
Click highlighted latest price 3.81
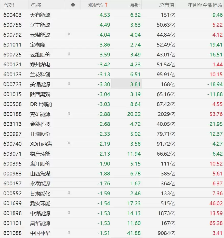tap(135, 84)
